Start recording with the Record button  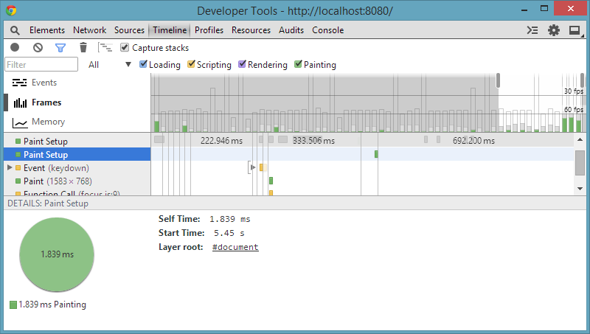pyautogui.click(x=15, y=47)
